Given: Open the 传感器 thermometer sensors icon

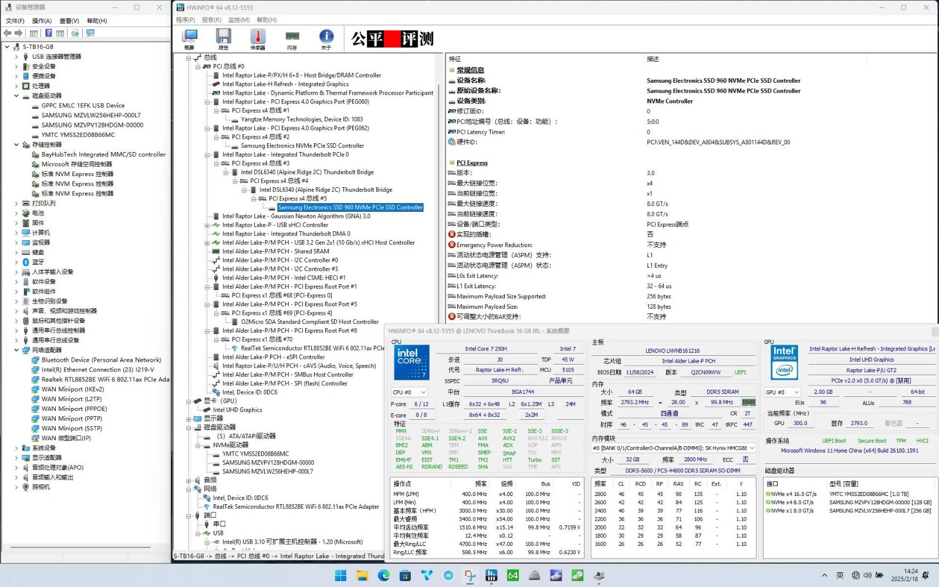Looking at the screenshot, I should coord(258,39).
